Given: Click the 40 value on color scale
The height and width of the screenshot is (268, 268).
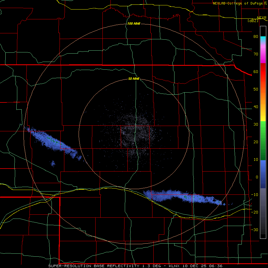Looking at the screenshot, I should pyautogui.click(x=256, y=107).
